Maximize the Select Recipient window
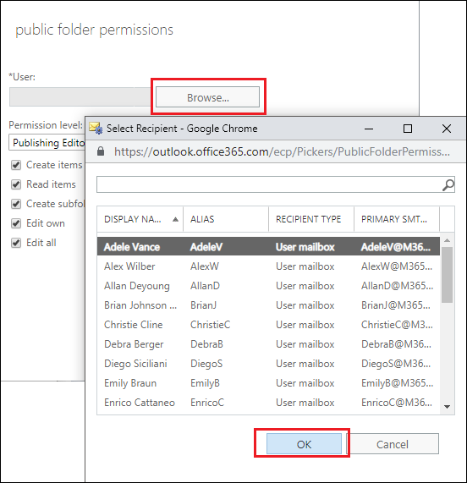 (x=408, y=129)
